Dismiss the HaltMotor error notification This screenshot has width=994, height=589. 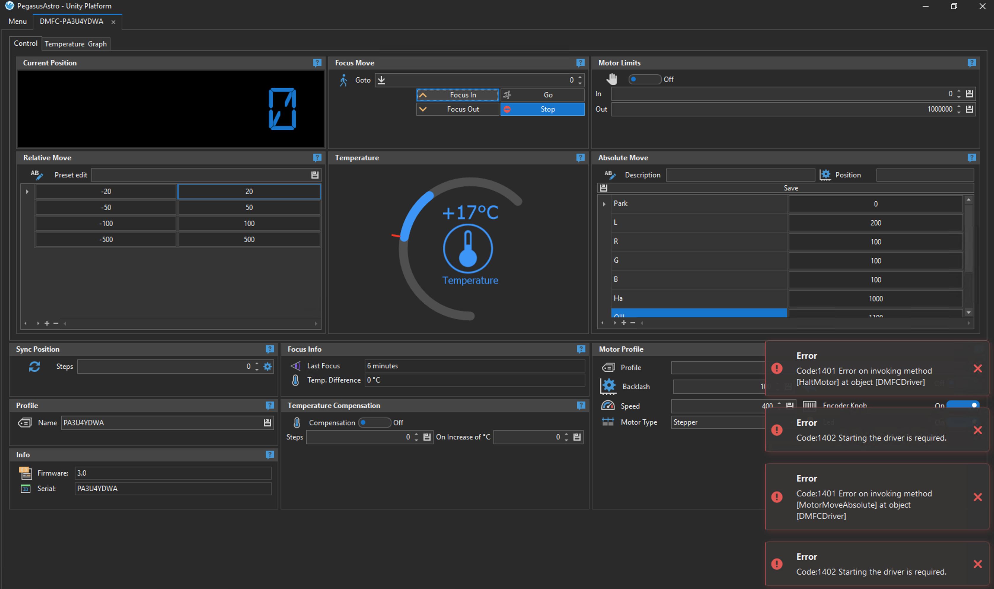[x=977, y=369]
